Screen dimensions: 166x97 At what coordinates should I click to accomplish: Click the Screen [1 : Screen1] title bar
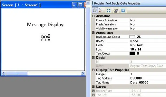click(43, 5)
